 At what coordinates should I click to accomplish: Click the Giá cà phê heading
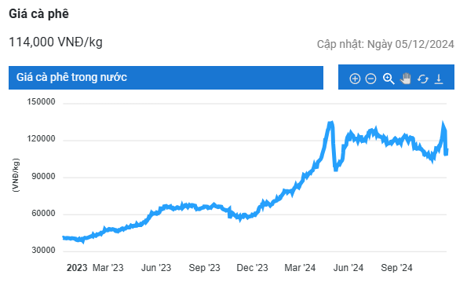(x=38, y=13)
